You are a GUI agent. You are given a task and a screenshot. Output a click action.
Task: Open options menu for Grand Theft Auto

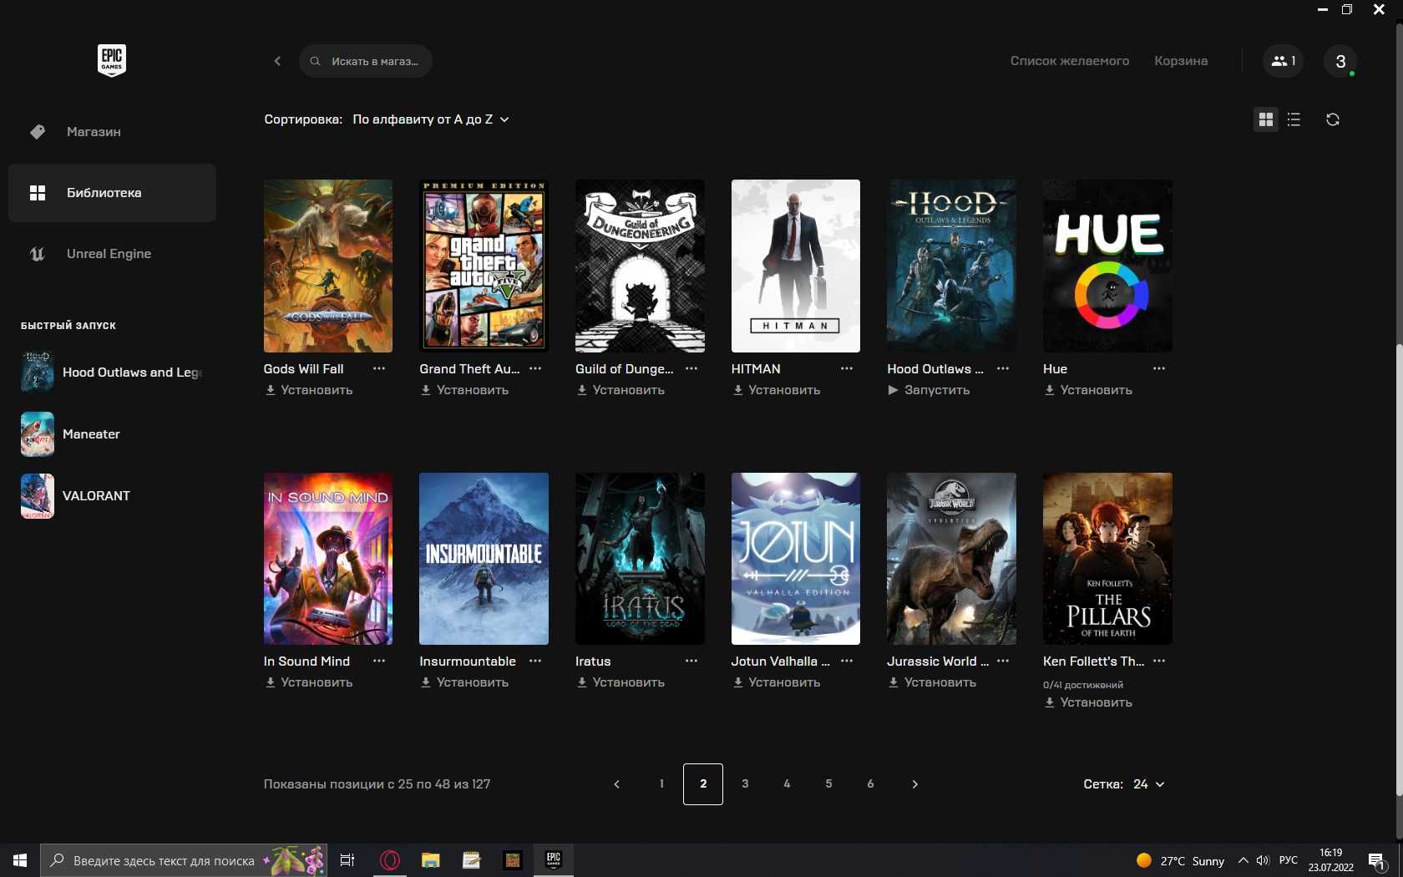(x=535, y=368)
